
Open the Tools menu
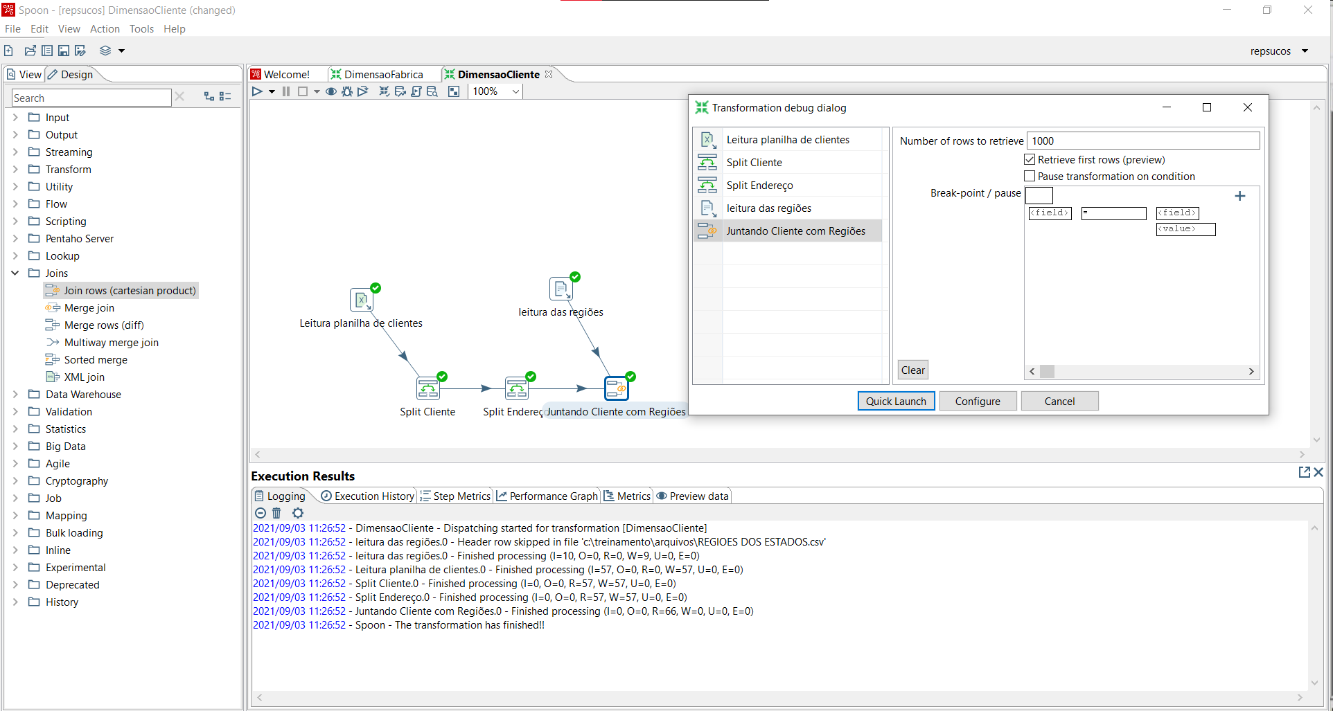[x=141, y=29]
